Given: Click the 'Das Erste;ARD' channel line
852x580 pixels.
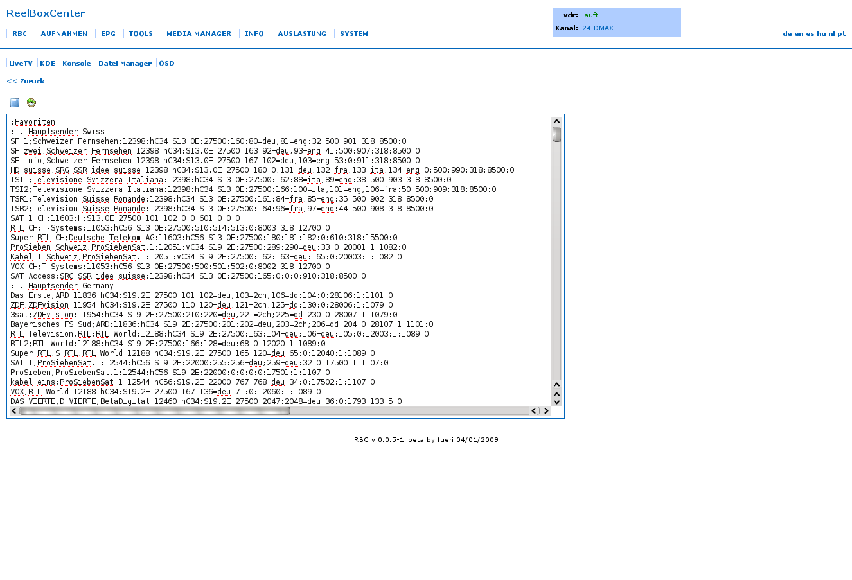Looking at the screenshot, I should pos(202,295).
